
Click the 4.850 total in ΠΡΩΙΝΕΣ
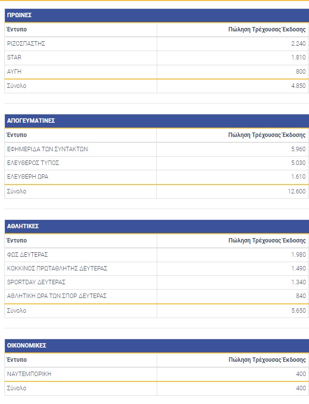tap(298, 86)
